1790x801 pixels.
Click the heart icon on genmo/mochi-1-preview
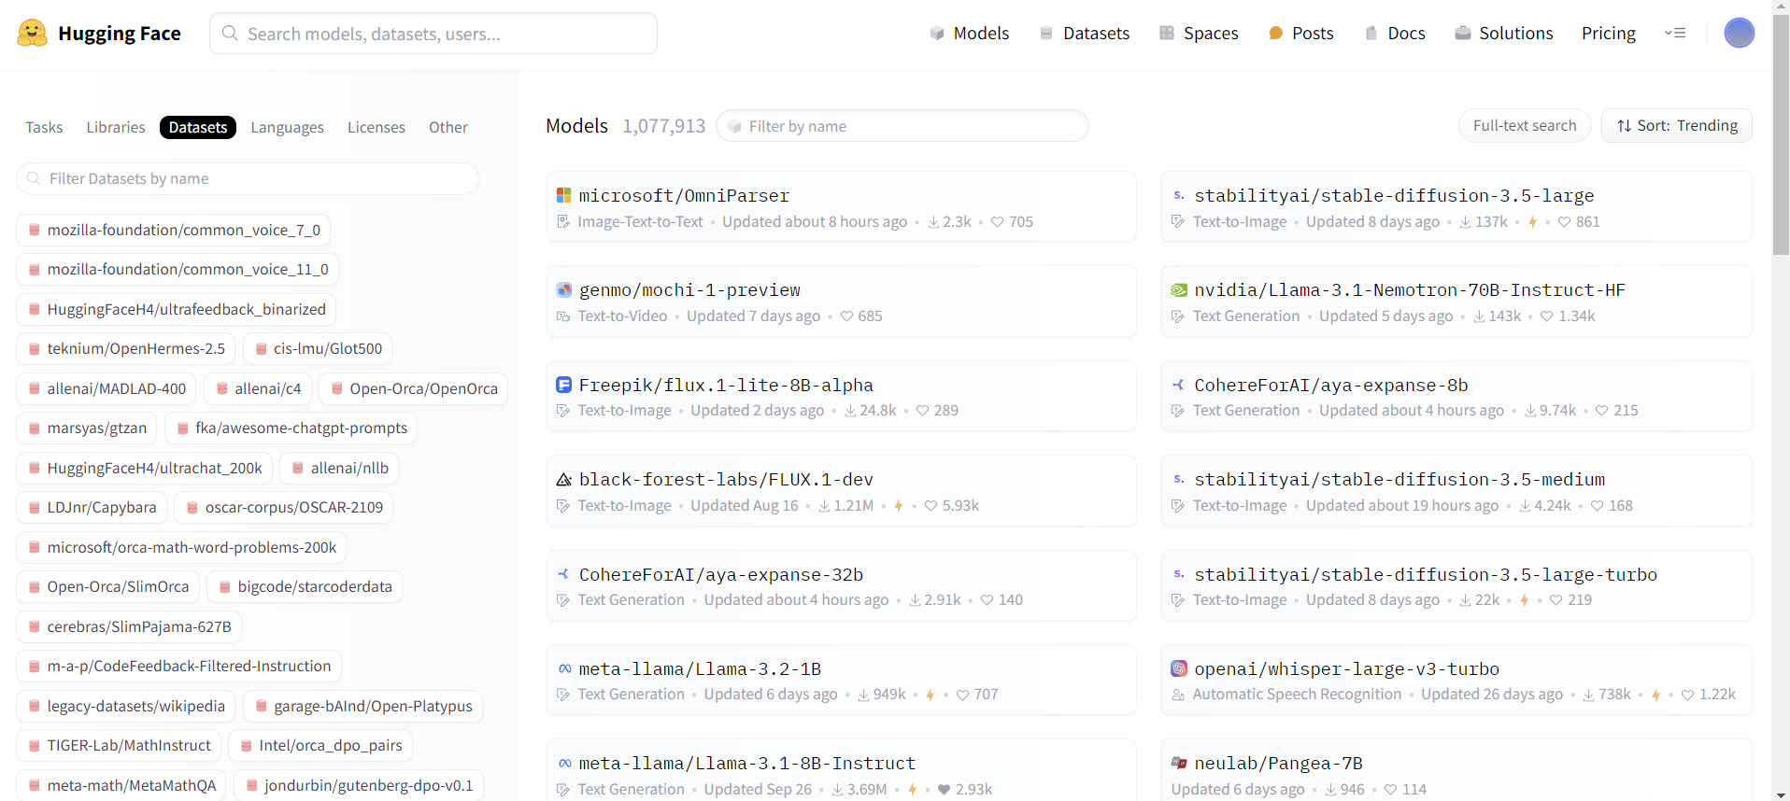(846, 316)
